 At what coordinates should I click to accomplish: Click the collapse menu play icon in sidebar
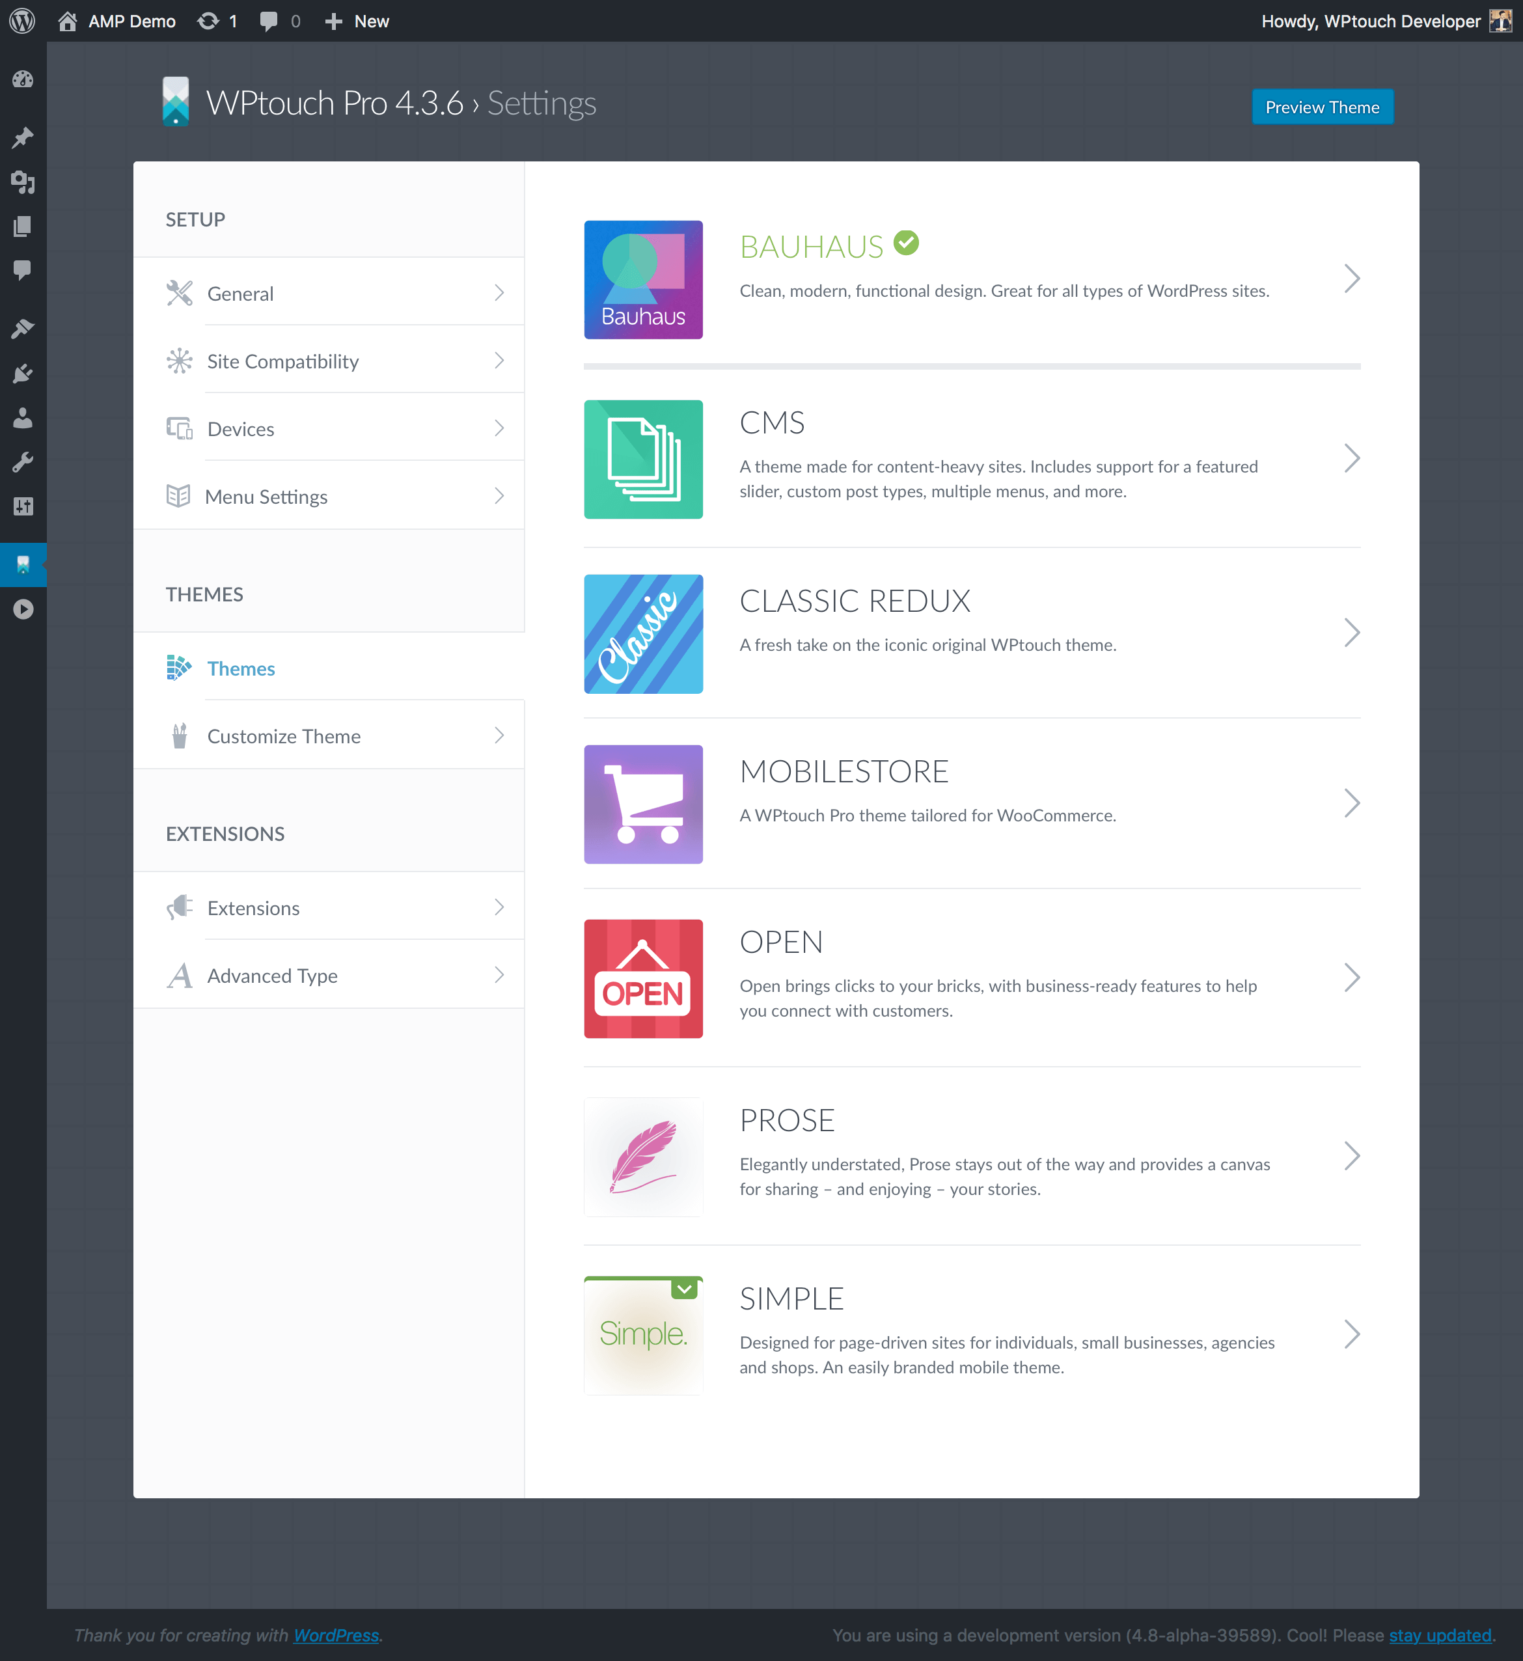pos(23,609)
